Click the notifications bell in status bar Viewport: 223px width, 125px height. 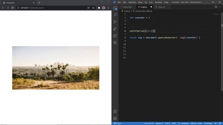pos(220,124)
